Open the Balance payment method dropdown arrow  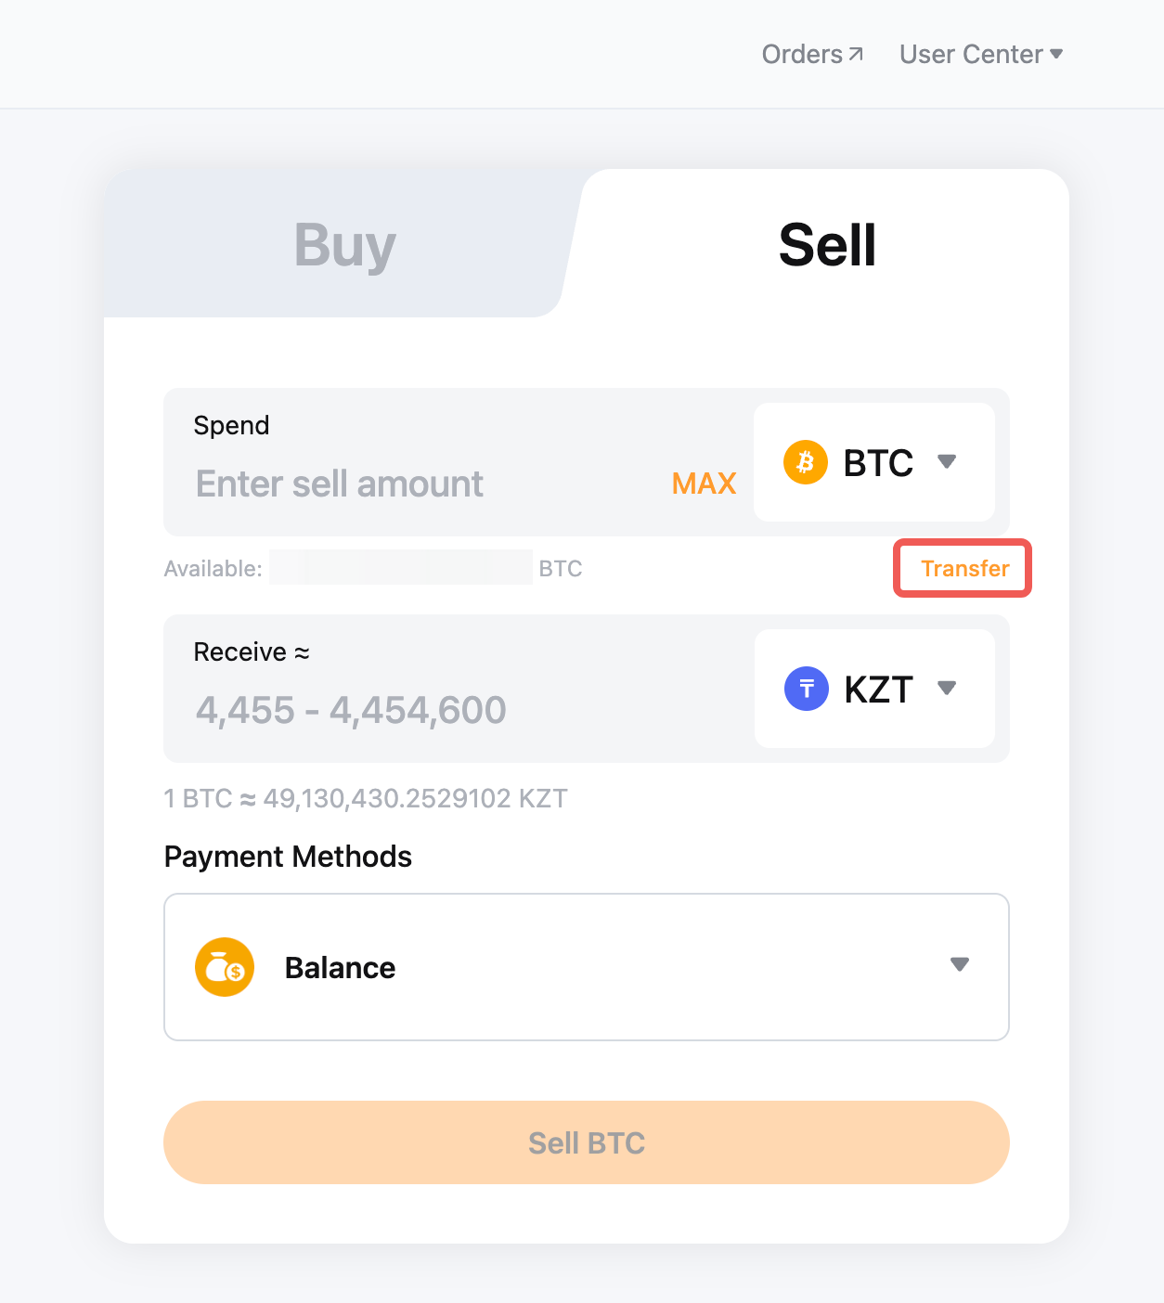[960, 965]
